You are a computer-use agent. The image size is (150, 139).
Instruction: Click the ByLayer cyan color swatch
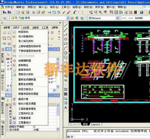point(90,18)
